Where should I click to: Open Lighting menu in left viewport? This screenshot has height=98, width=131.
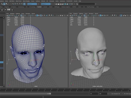(x=18, y=14)
